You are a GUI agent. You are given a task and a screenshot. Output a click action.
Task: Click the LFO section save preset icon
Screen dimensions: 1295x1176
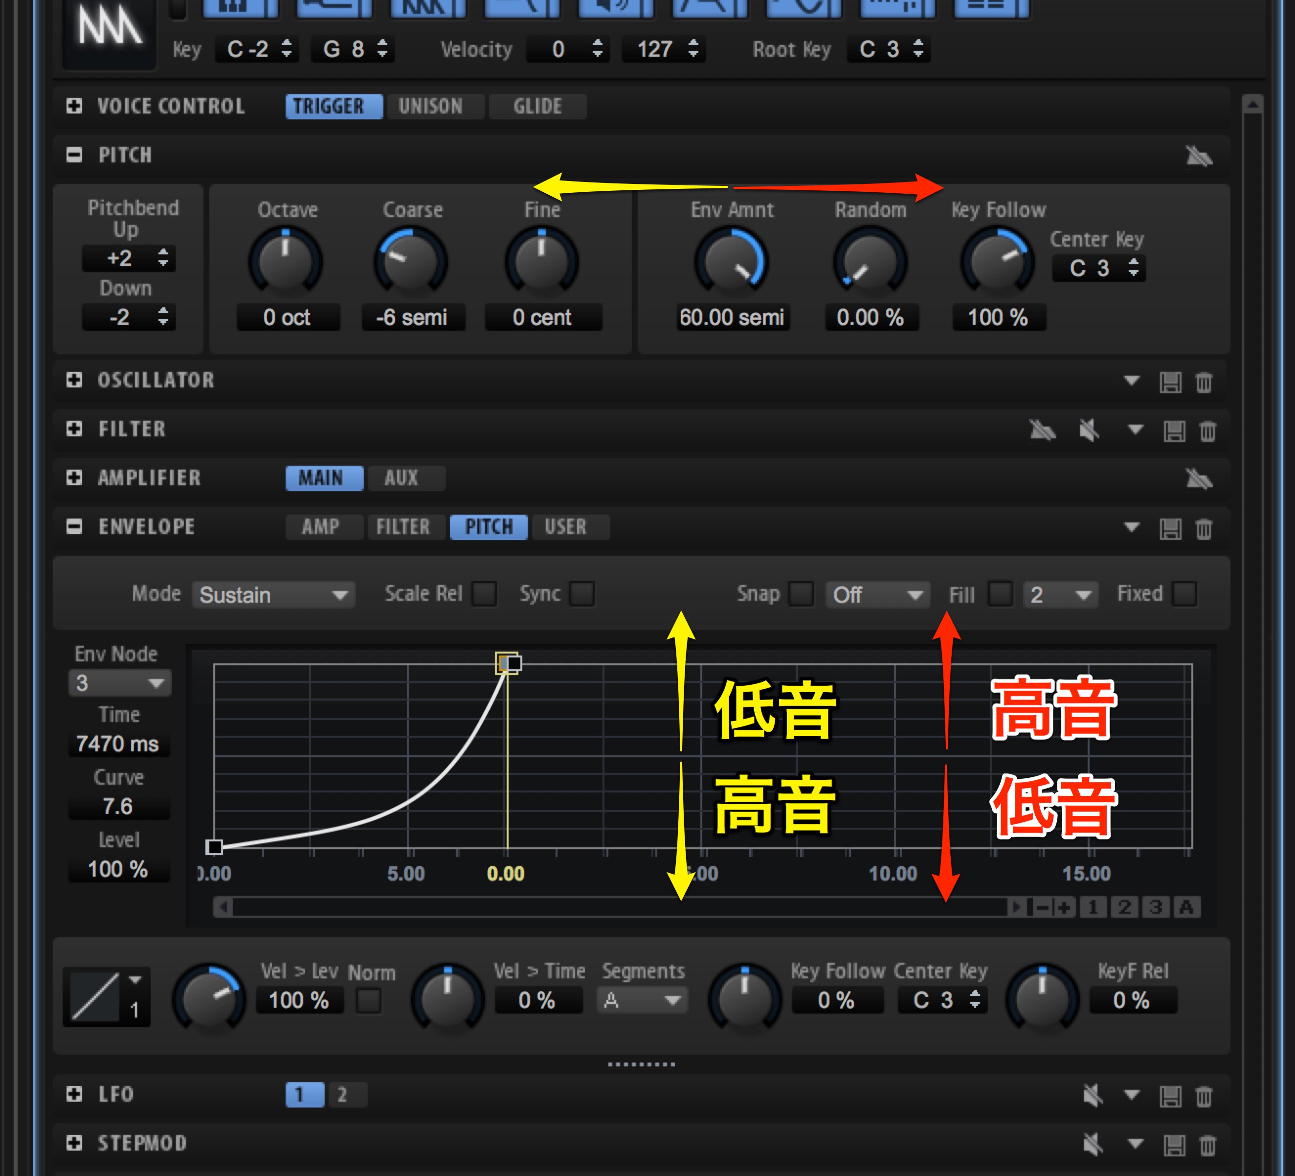tap(1170, 1096)
